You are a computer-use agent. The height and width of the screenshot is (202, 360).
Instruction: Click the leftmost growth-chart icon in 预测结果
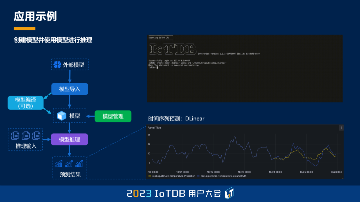point(58,164)
